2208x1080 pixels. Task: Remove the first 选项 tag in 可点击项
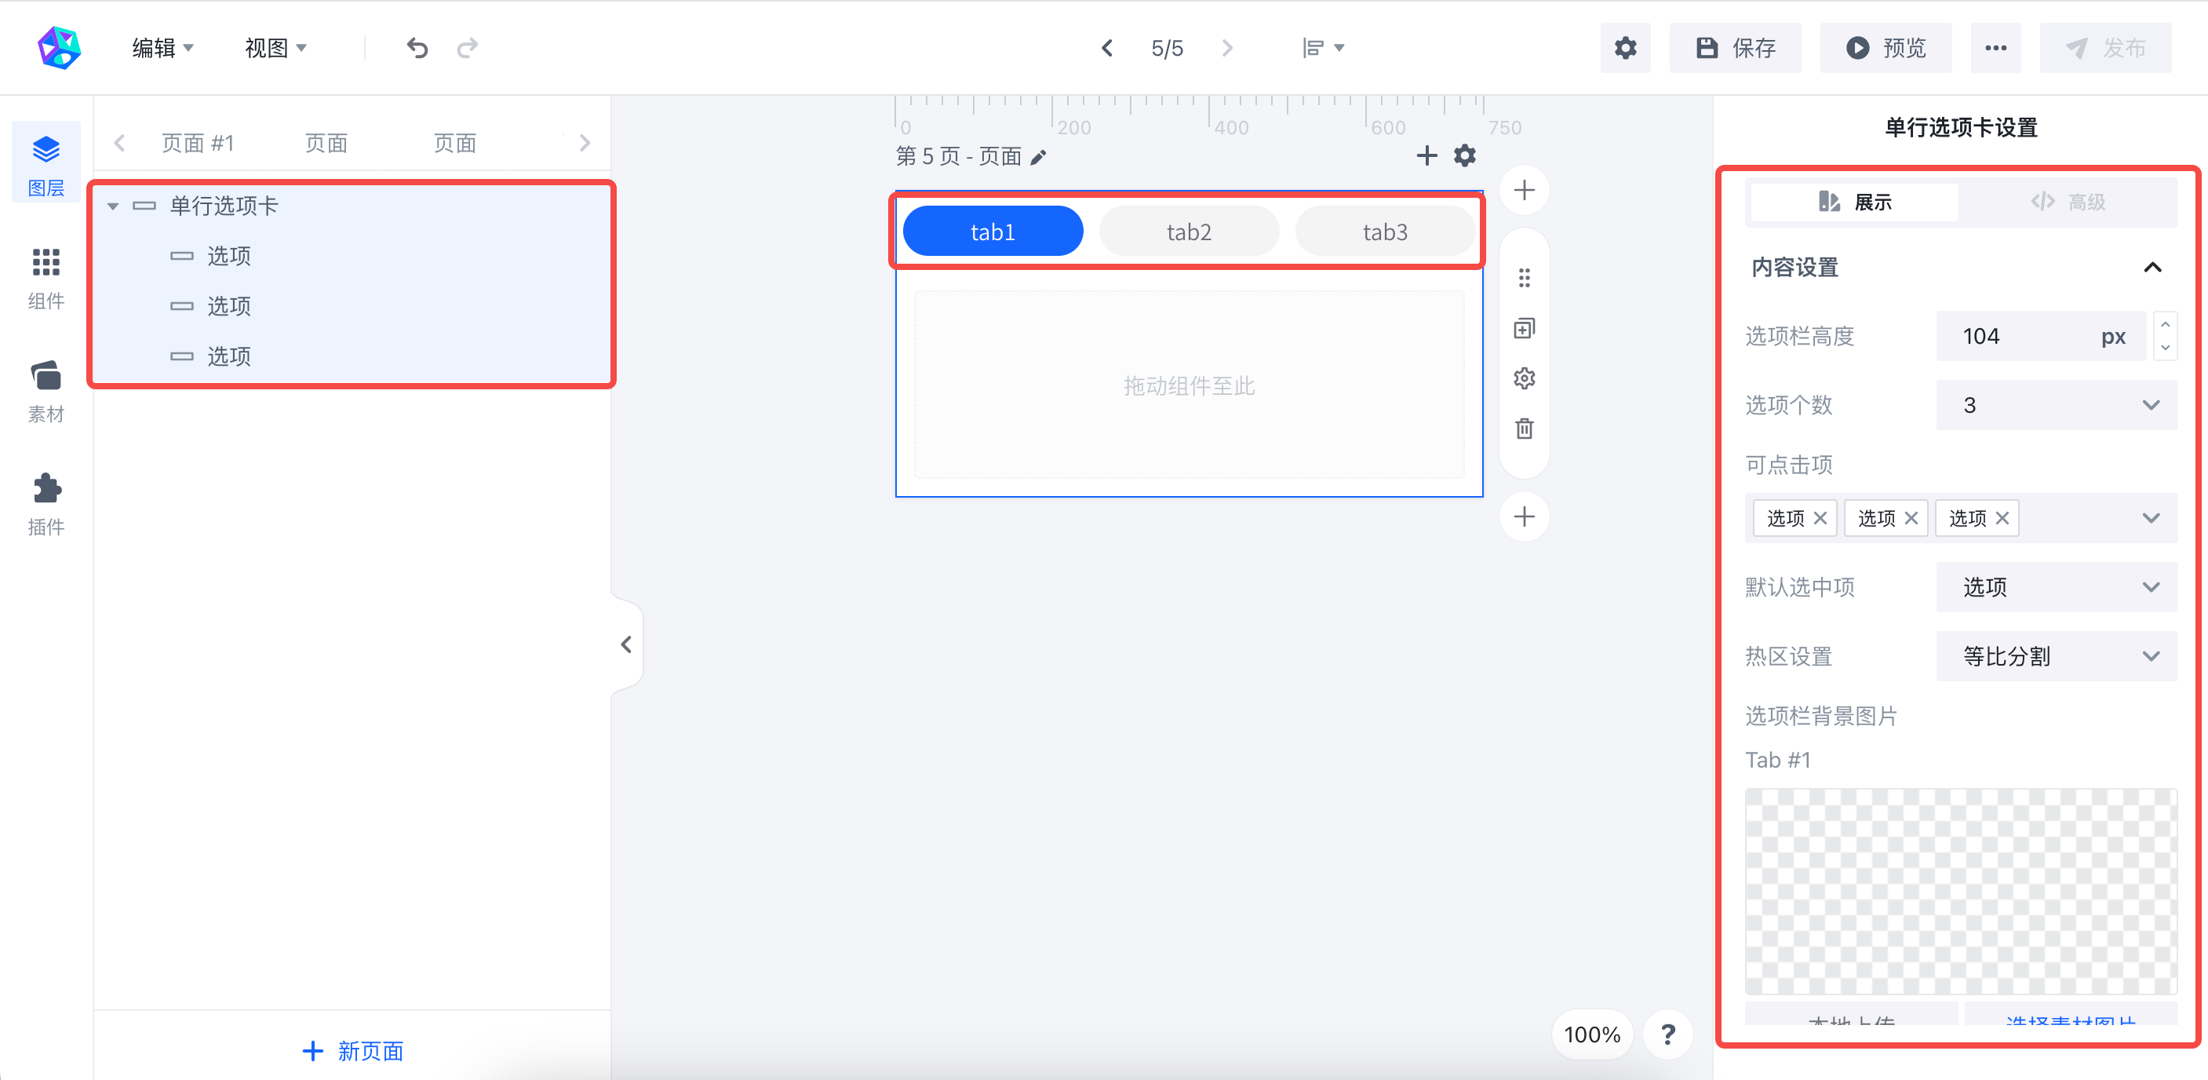coord(1820,518)
